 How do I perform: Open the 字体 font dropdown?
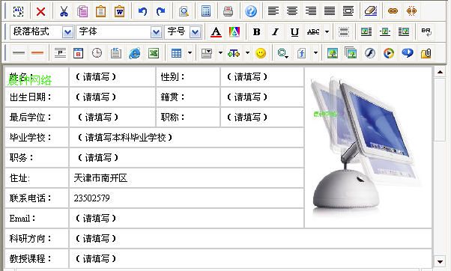pyautogui.click(x=156, y=32)
